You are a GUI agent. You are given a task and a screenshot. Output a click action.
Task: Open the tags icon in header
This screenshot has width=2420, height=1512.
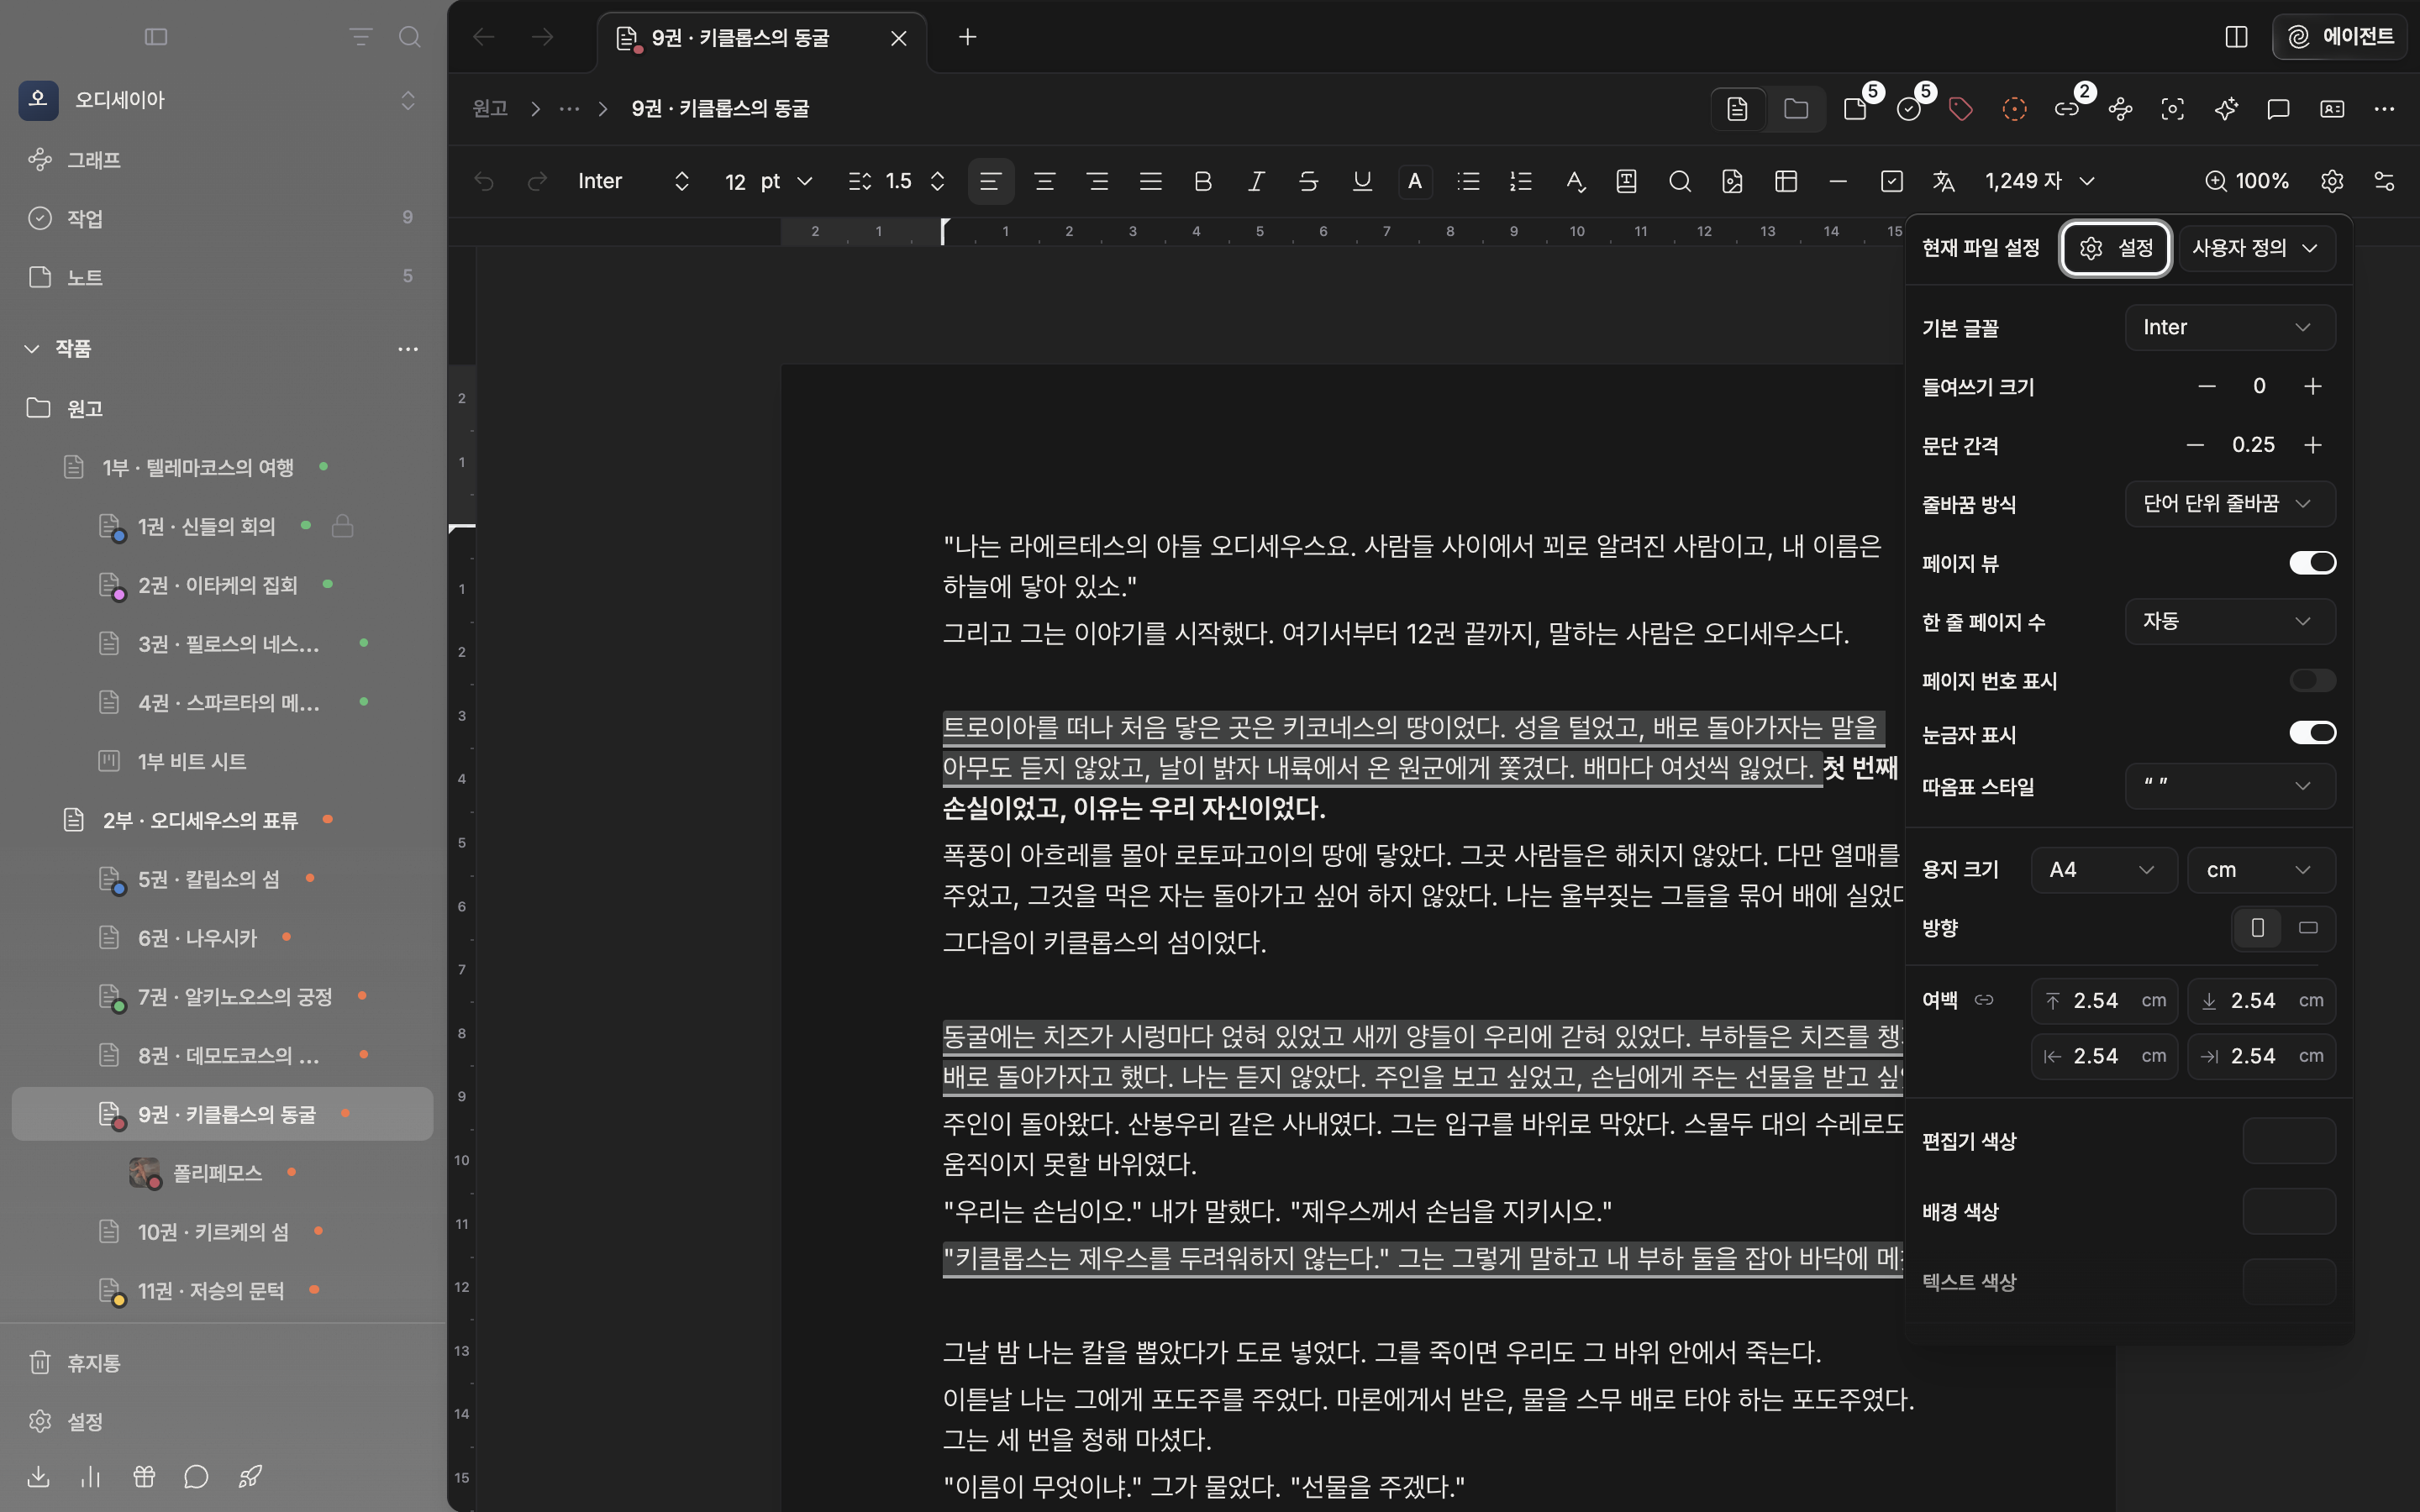click(x=1961, y=108)
